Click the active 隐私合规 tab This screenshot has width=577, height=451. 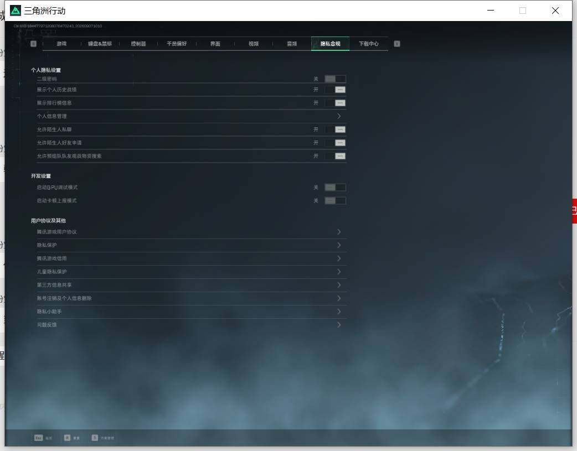331,44
